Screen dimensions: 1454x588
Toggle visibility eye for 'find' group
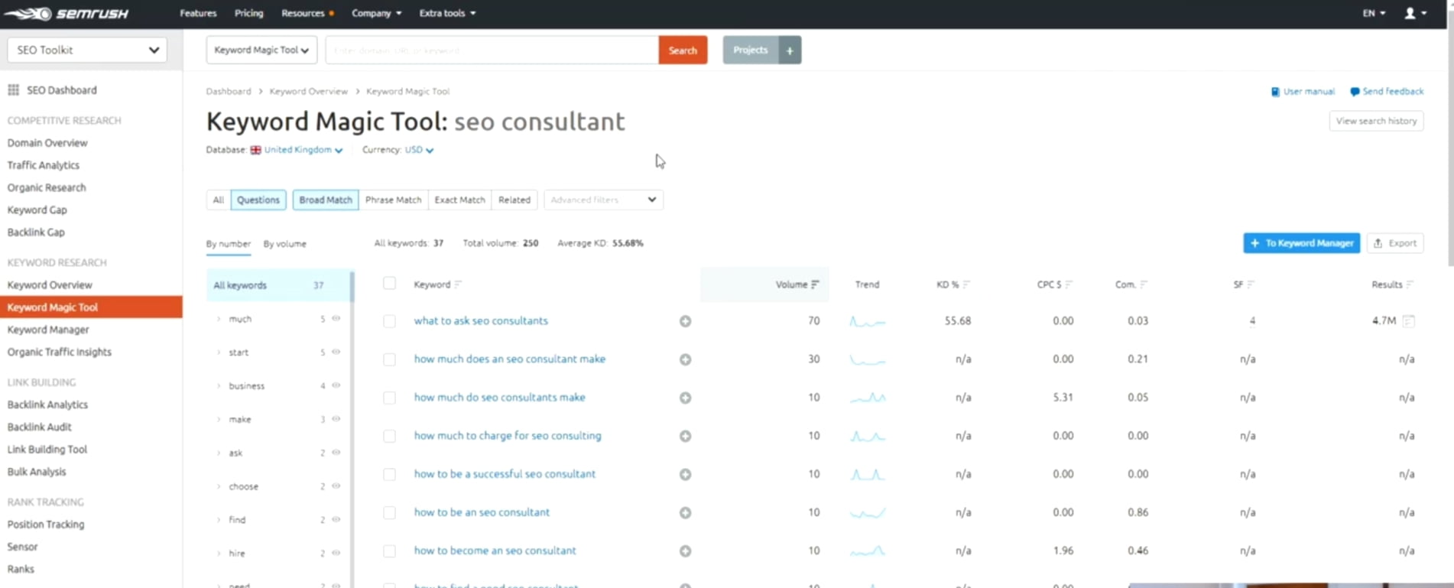(x=336, y=519)
